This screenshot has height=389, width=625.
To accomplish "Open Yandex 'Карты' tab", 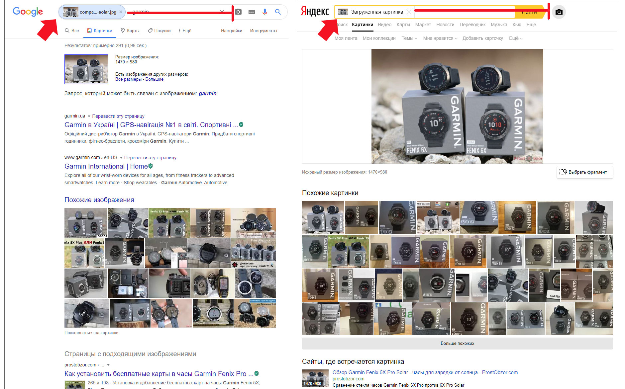I will pos(403,25).
